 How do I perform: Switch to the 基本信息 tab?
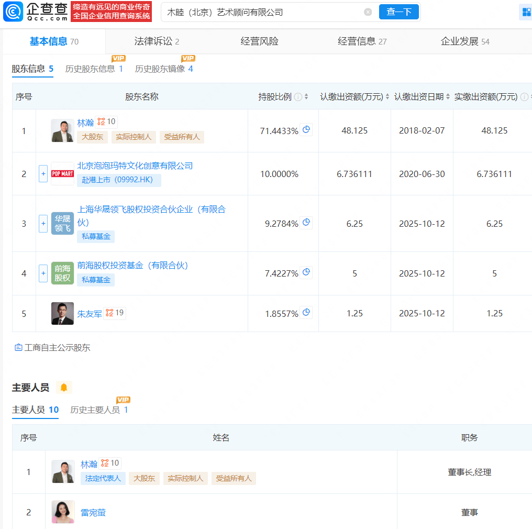(54, 41)
